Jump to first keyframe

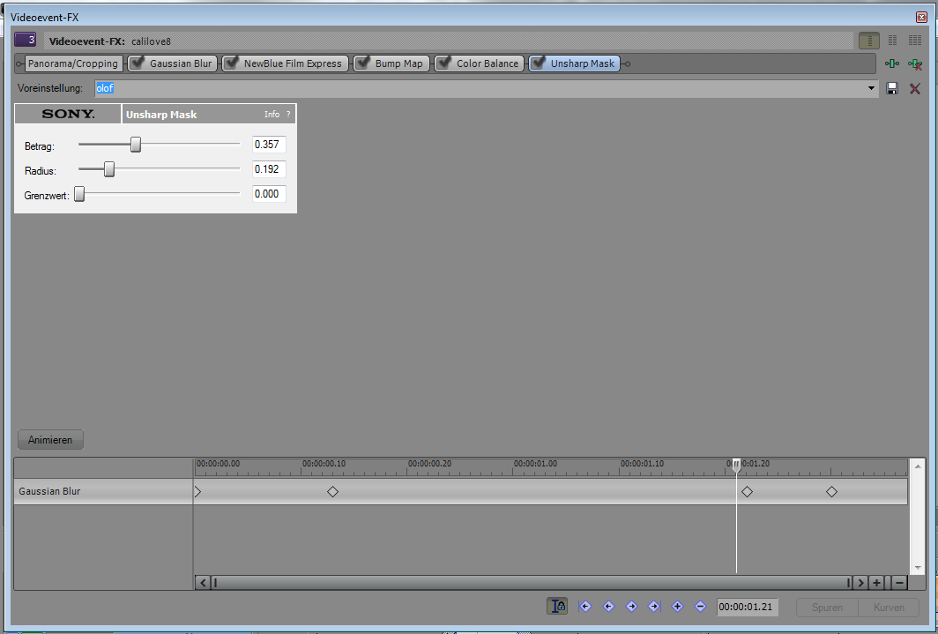584,606
